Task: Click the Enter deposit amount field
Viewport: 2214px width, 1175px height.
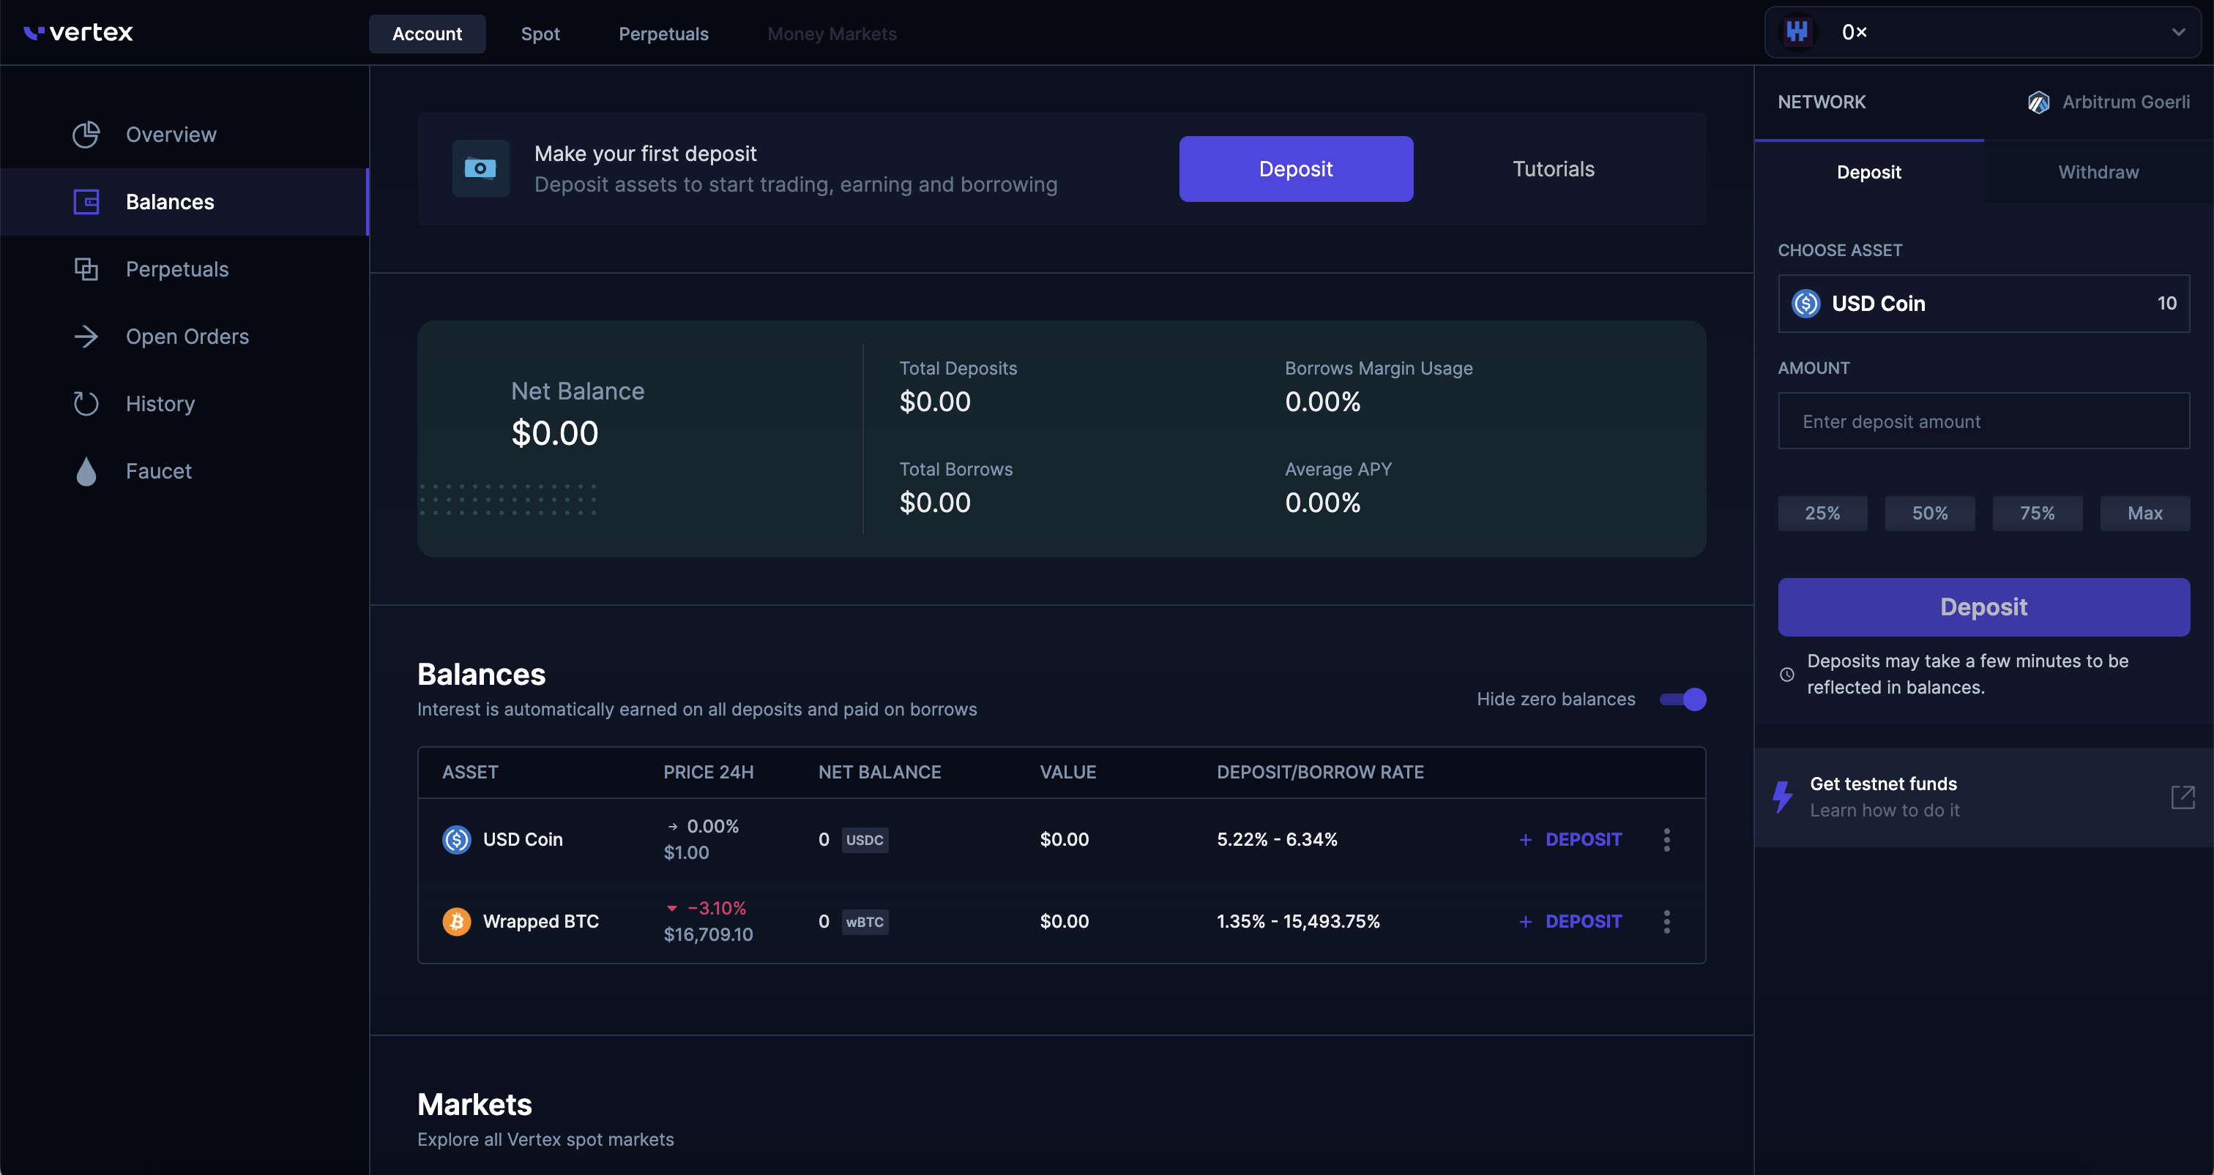Action: coord(1983,421)
